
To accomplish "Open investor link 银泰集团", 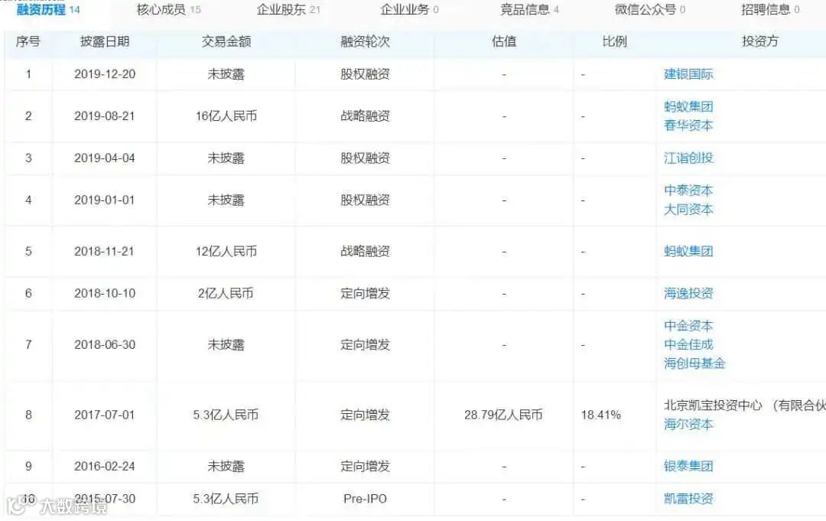I will point(688,466).
